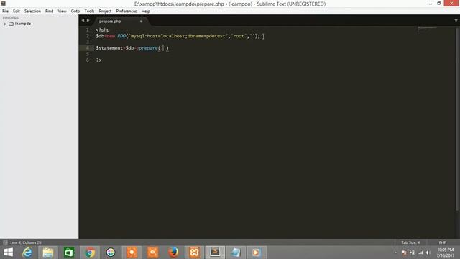
Task: Open the tab list dropdown arrow
Action: point(456,21)
